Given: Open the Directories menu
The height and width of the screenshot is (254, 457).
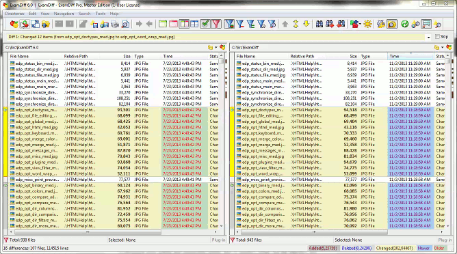Looking at the screenshot, I should pyautogui.click(x=14, y=14).
